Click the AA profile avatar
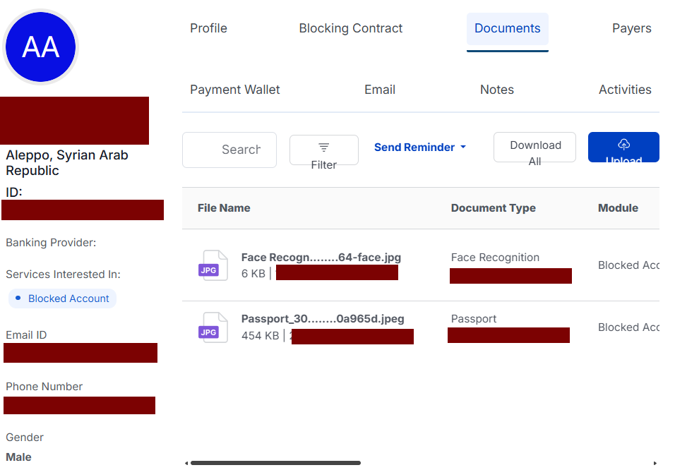The width and height of the screenshot is (675, 470). (x=40, y=47)
